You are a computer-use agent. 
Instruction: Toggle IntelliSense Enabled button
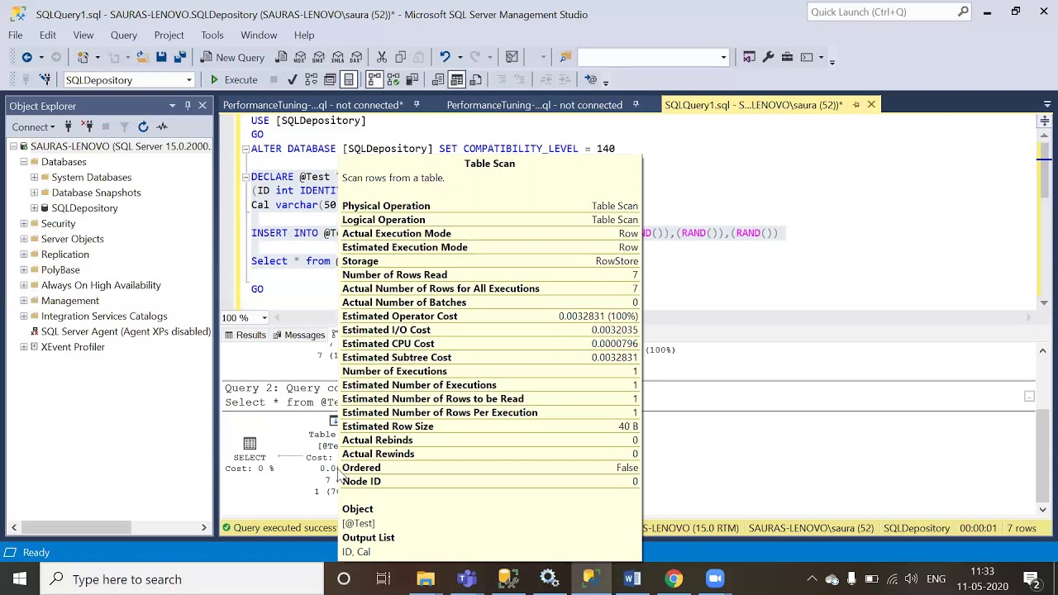point(350,79)
